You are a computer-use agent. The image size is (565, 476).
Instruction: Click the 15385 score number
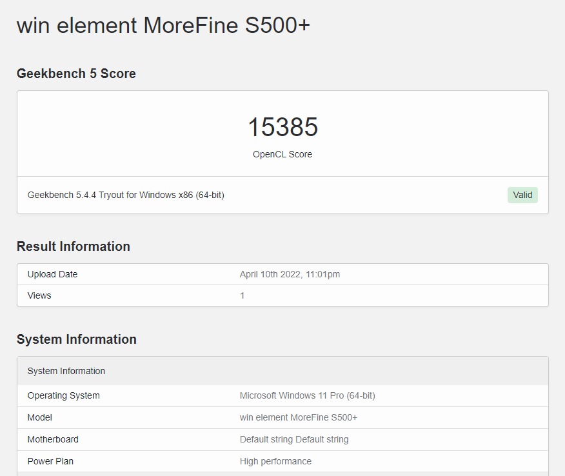point(282,127)
